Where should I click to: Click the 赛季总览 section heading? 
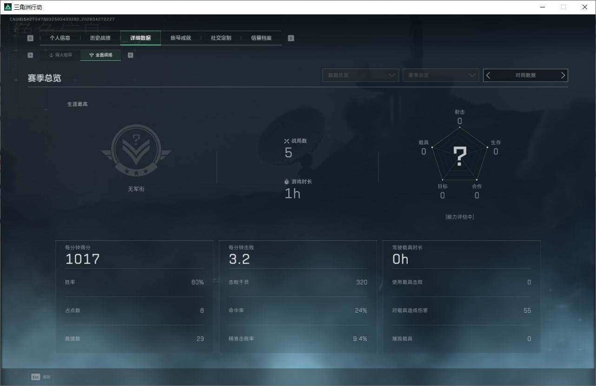44,78
